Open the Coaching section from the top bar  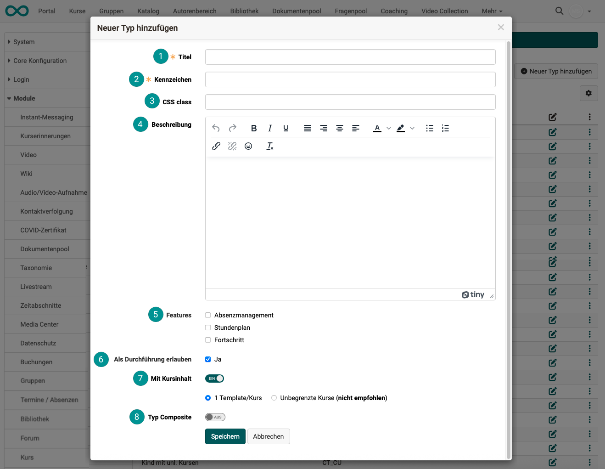coord(394,11)
